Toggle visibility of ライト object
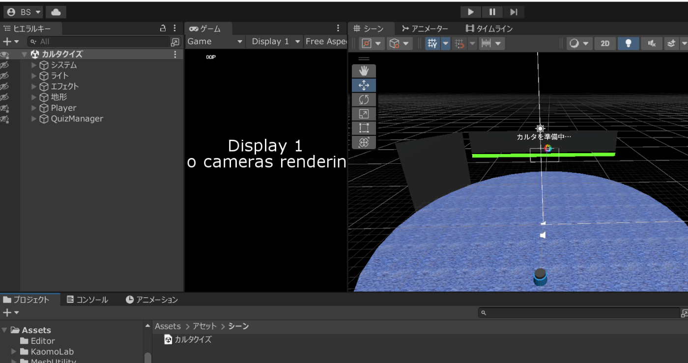The image size is (688, 363). [x=4, y=76]
